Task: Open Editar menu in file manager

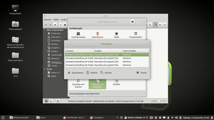Action: tap(56, 20)
